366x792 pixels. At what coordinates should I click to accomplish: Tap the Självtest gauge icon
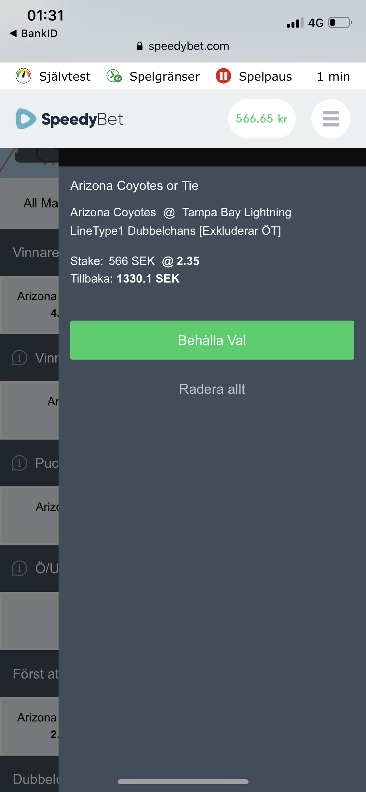click(x=23, y=76)
